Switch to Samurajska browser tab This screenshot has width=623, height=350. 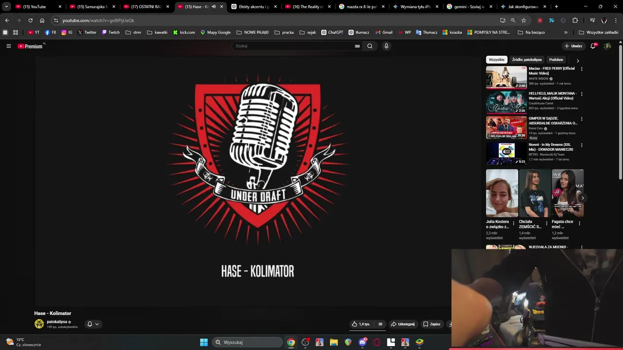pyautogui.click(x=92, y=7)
